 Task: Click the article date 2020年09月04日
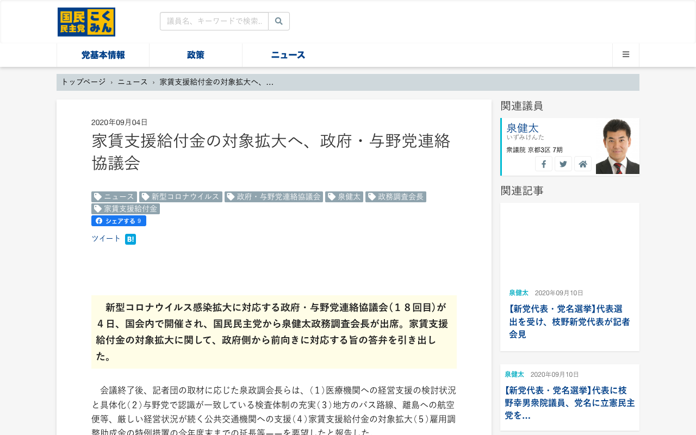pos(120,122)
